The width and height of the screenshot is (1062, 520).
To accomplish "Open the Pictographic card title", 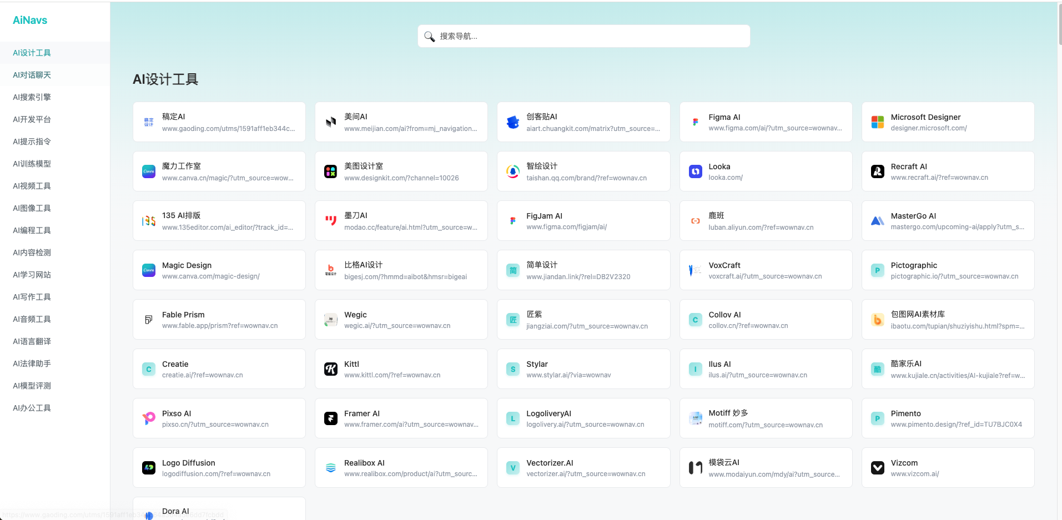I will [x=914, y=265].
